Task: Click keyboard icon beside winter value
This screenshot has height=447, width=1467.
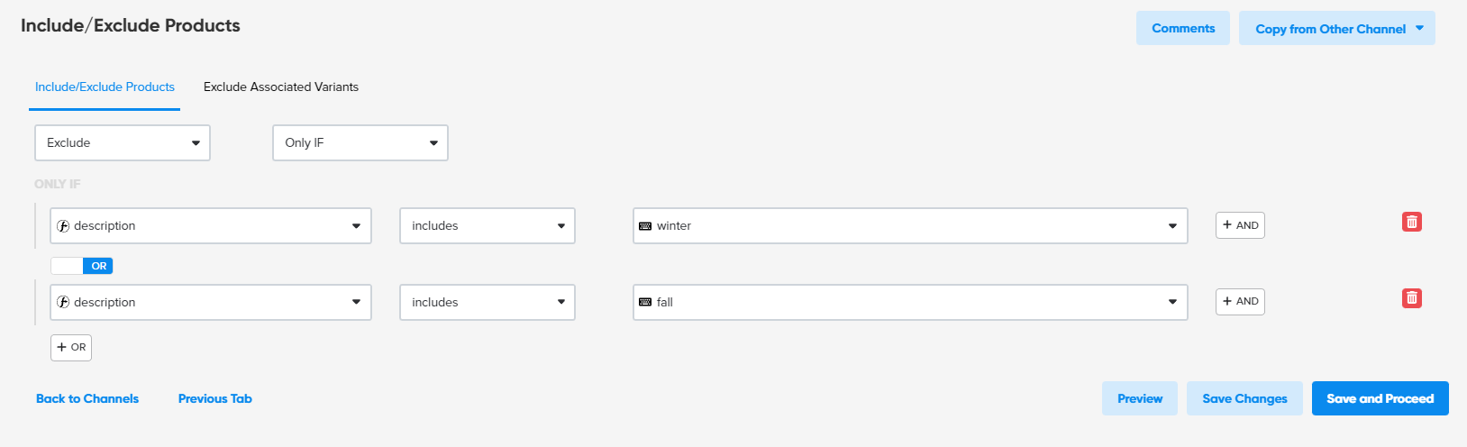Action: click(x=645, y=226)
